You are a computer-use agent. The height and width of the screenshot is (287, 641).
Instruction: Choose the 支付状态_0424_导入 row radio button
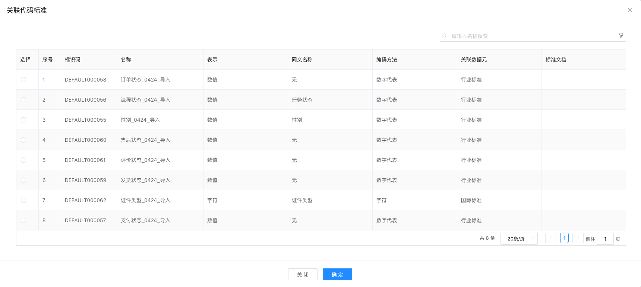click(23, 220)
